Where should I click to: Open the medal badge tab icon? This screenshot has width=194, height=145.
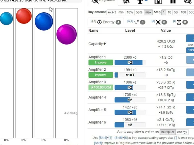click(126, 2)
